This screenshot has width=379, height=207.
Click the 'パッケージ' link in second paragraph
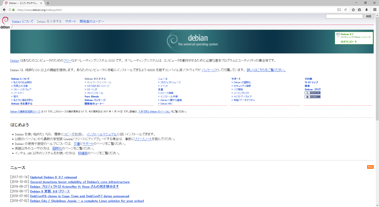click(209, 70)
